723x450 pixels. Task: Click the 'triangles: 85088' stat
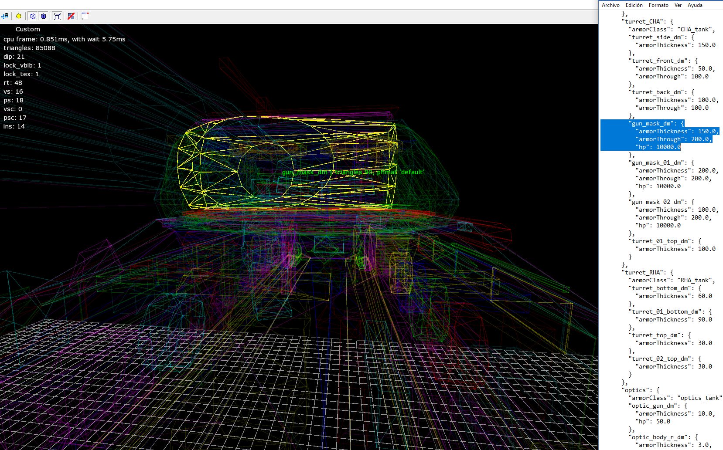[30, 48]
